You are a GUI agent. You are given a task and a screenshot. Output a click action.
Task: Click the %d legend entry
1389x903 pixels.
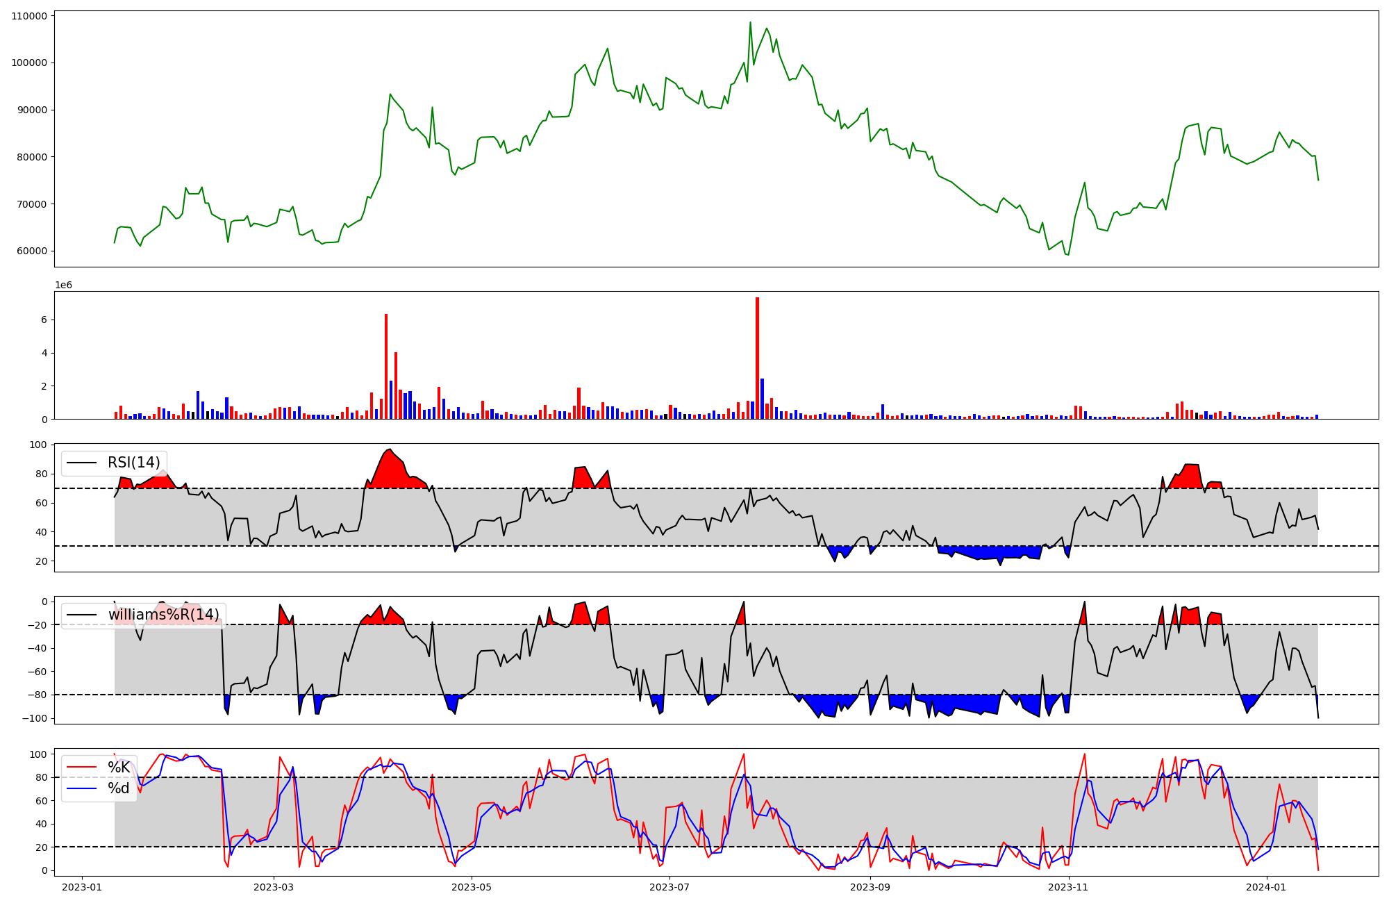click(119, 788)
